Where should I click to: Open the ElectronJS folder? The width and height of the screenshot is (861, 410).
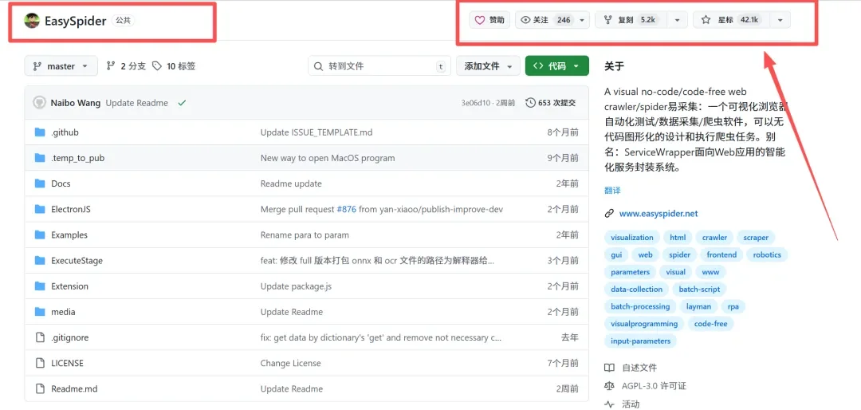click(71, 210)
